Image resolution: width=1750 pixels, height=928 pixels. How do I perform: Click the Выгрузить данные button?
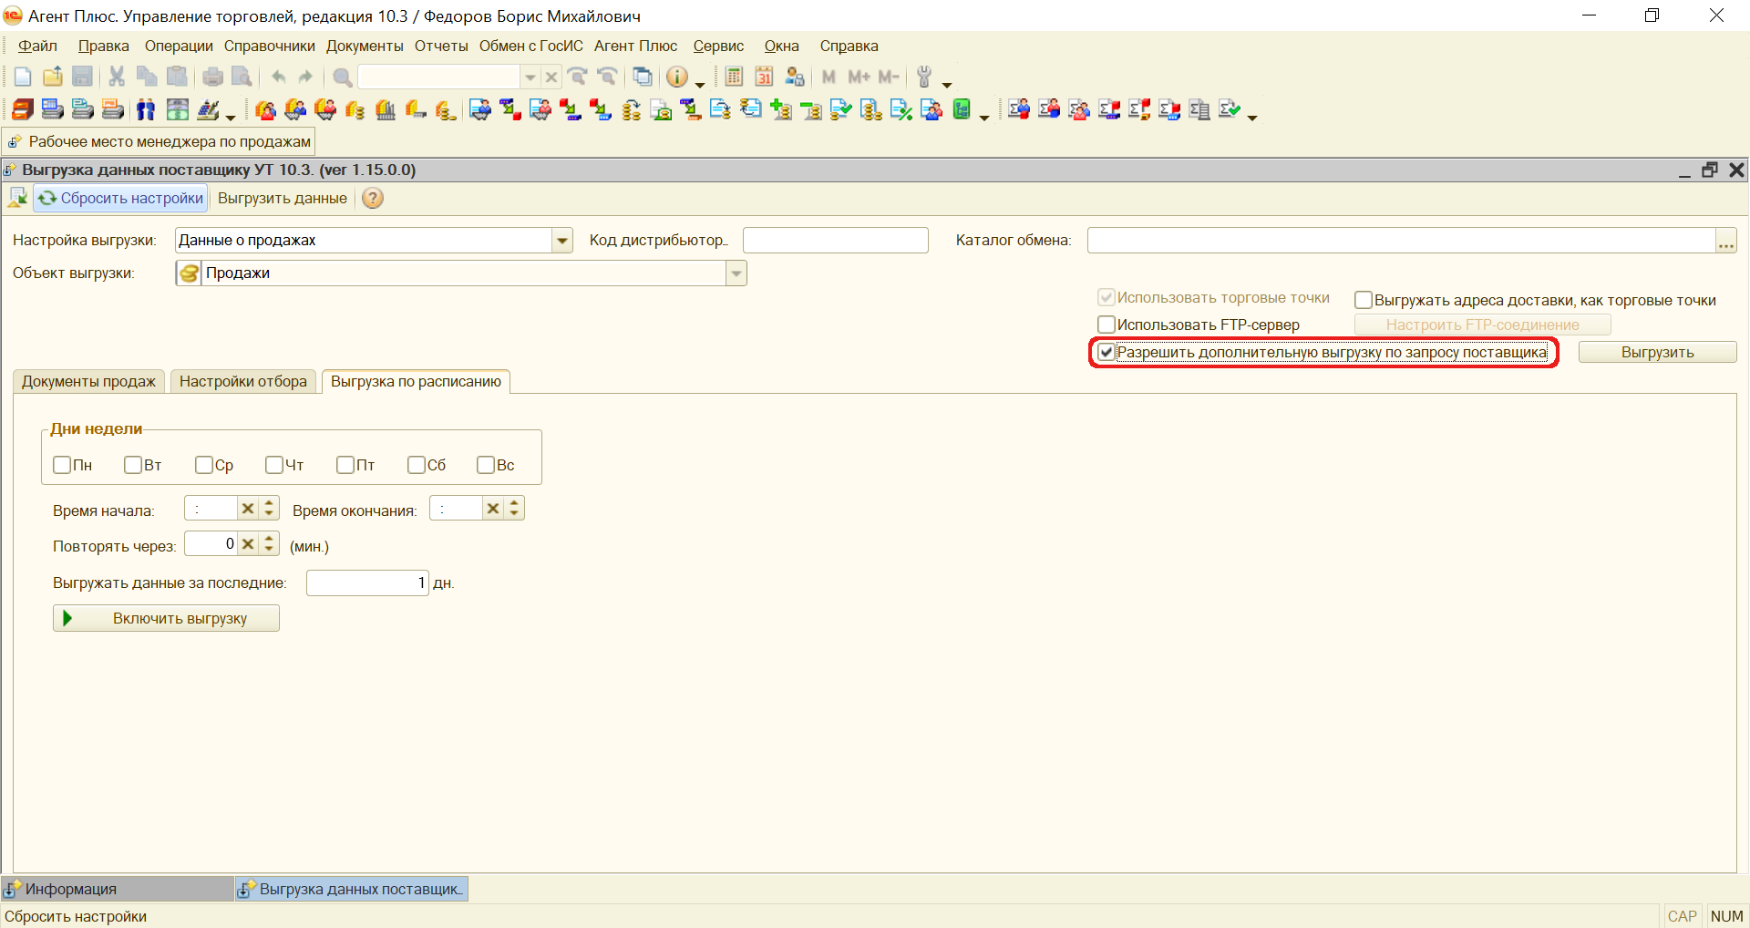[283, 198]
